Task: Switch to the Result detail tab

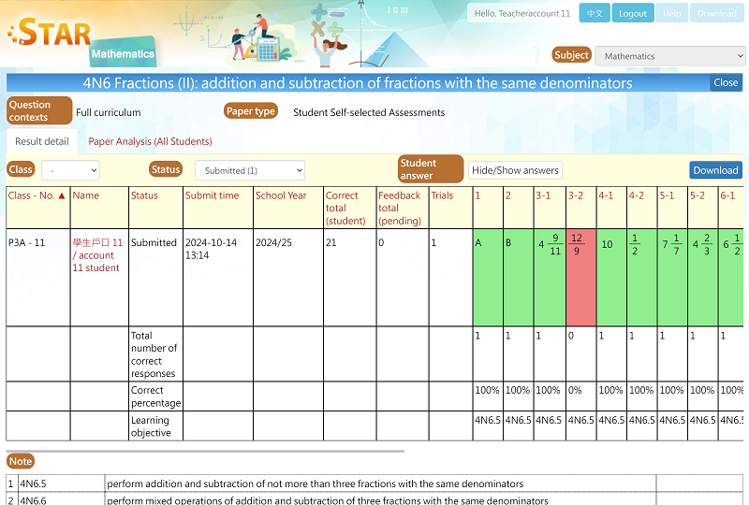Action: pyautogui.click(x=42, y=142)
